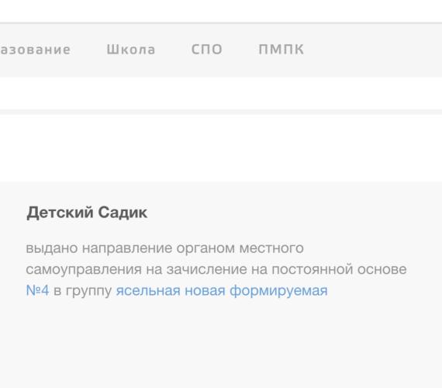442x388 pixels.
Task: Switch to the СПО tab
Action: (207, 50)
